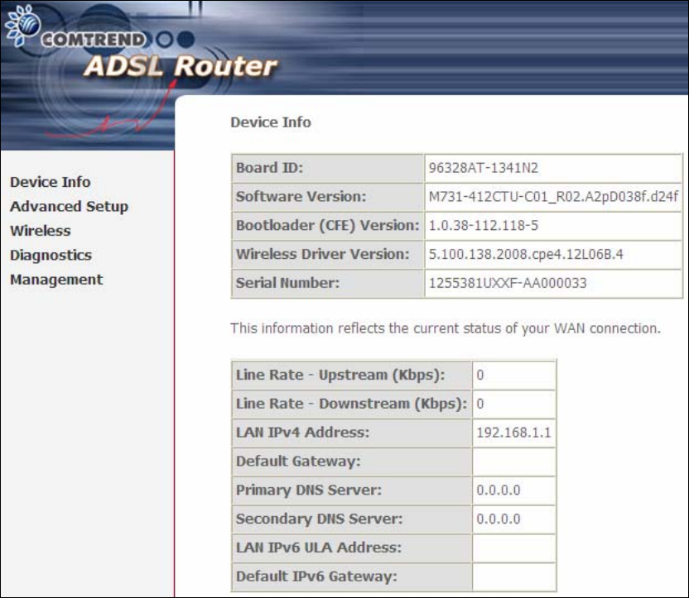The image size is (689, 598).
Task: Go to the Wireless menu
Action: tap(41, 231)
